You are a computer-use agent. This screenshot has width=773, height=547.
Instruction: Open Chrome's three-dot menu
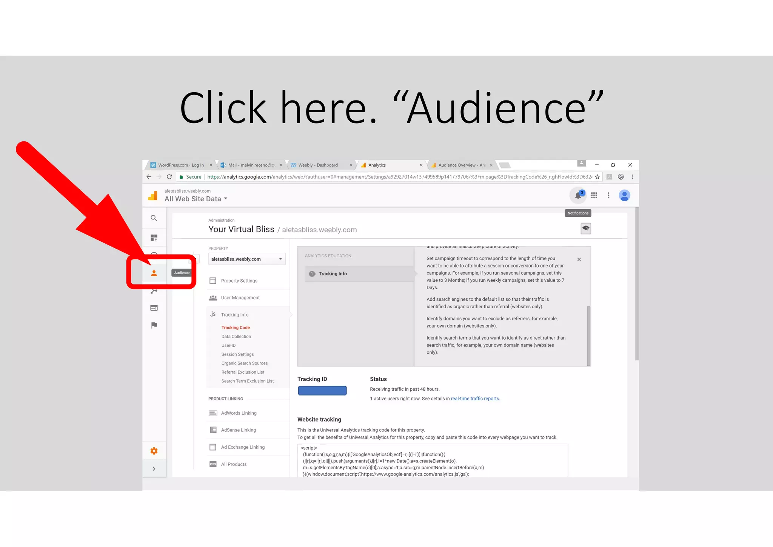[x=633, y=177]
